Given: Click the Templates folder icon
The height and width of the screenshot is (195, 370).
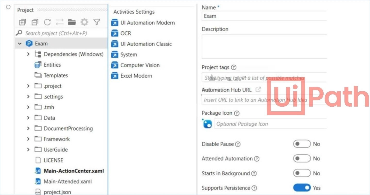Looking at the screenshot, I should click(x=38, y=75).
